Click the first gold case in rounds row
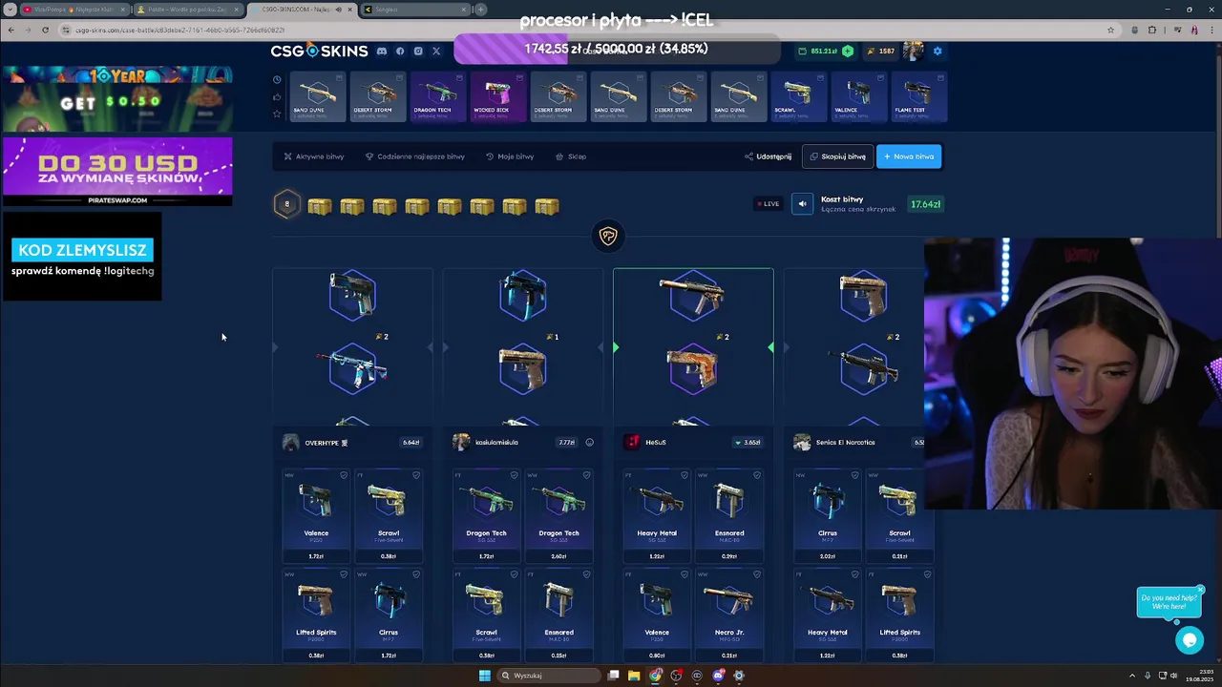The height and width of the screenshot is (687, 1222). pos(320,206)
